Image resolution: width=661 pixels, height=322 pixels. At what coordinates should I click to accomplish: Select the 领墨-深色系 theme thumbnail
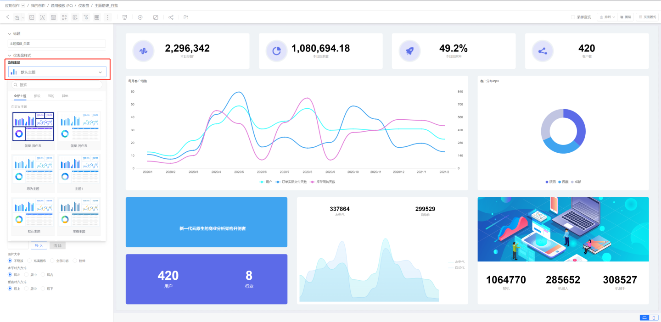pos(33,130)
